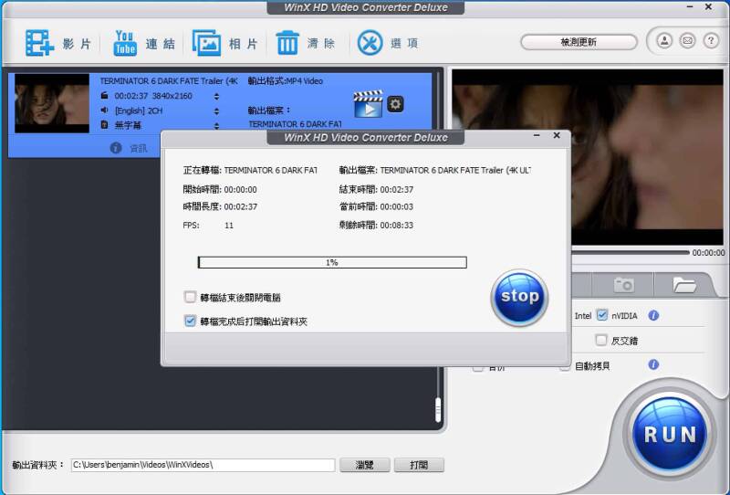Open info icon next to 自動拷貝
Viewport: 730px width, 495px height.
click(653, 364)
